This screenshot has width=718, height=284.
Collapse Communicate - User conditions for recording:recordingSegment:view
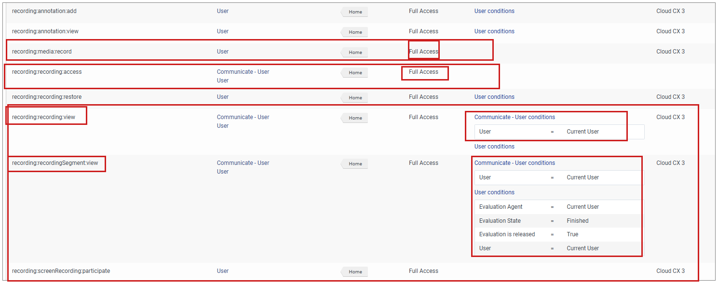pos(515,163)
